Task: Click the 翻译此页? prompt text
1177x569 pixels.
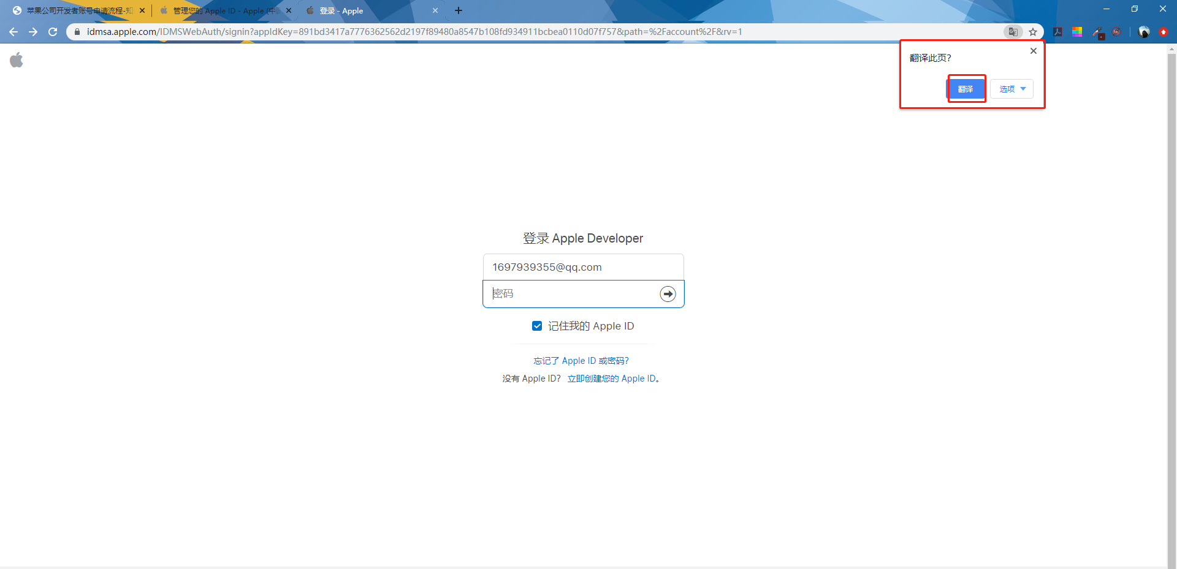Action: pyautogui.click(x=931, y=58)
